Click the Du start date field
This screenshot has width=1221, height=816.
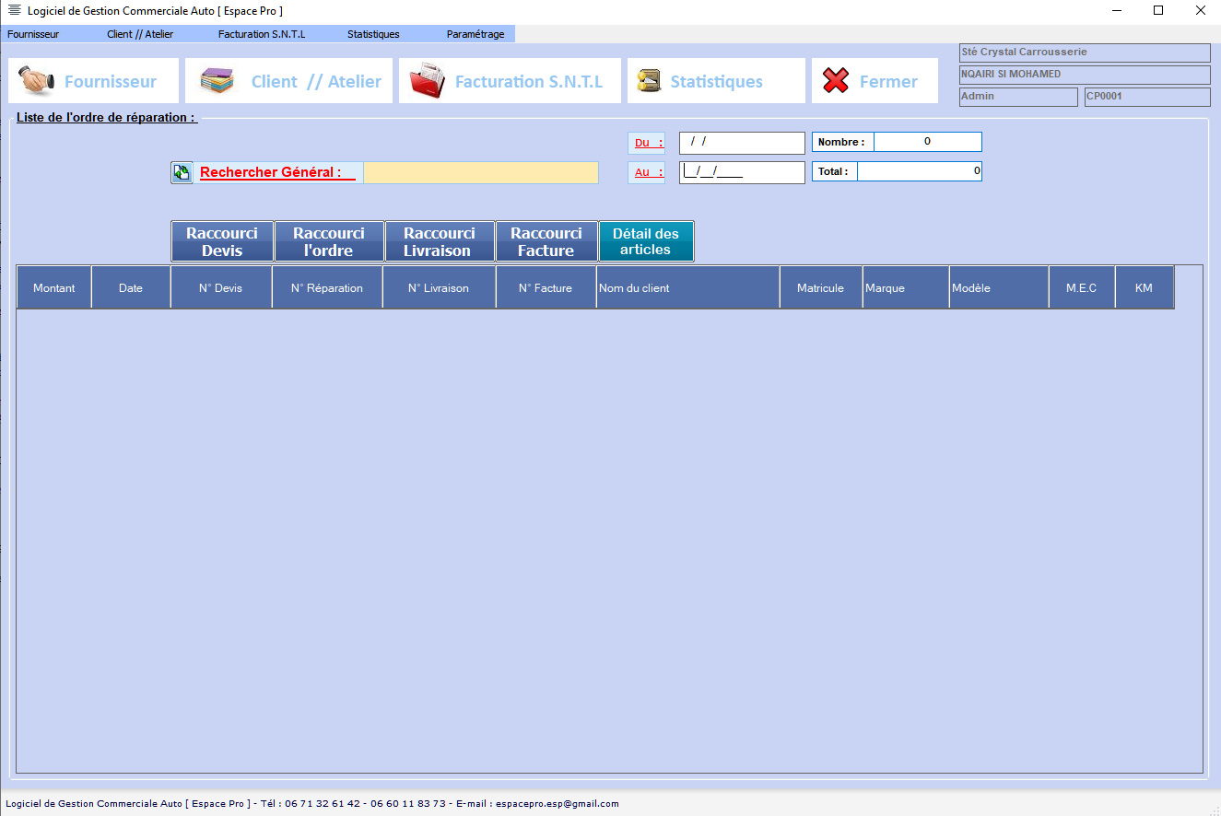(x=742, y=143)
